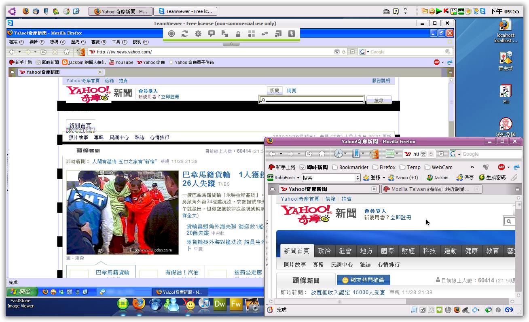Open the 書籤 (B) menu in remote Firefox

click(98, 42)
